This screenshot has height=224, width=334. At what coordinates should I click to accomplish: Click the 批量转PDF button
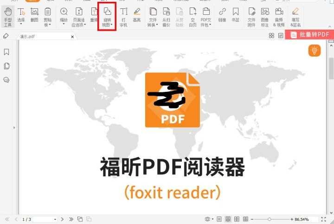click(x=309, y=35)
